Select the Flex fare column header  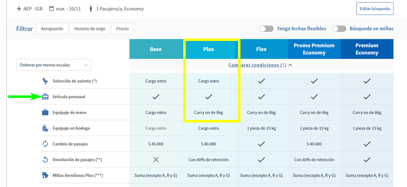[262, 49]
